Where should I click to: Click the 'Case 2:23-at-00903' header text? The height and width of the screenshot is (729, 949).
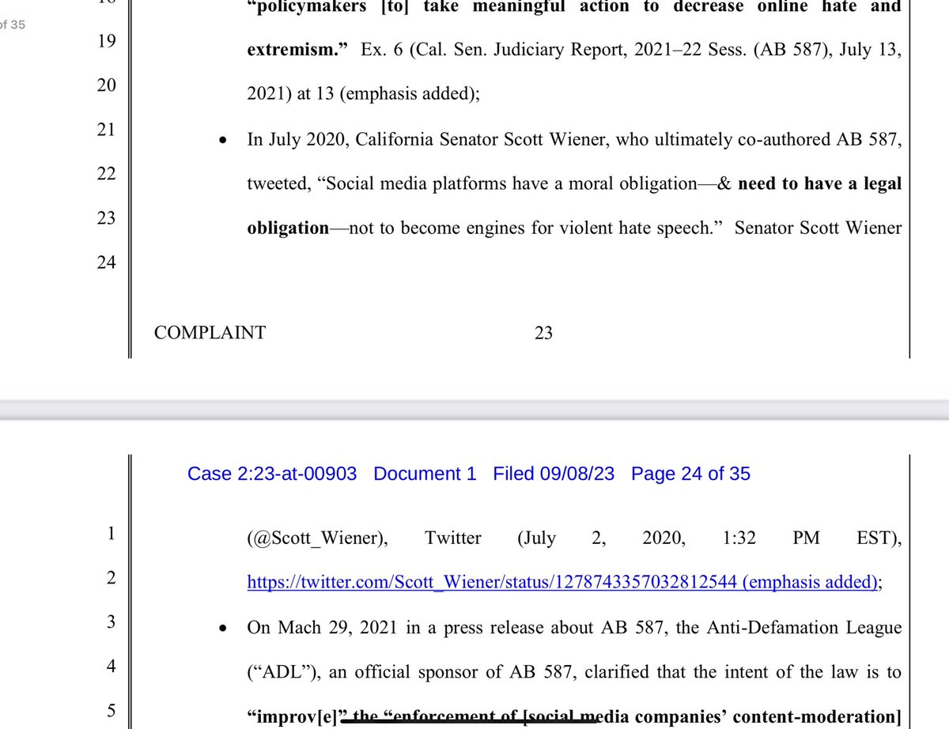(x=272, y=474)
